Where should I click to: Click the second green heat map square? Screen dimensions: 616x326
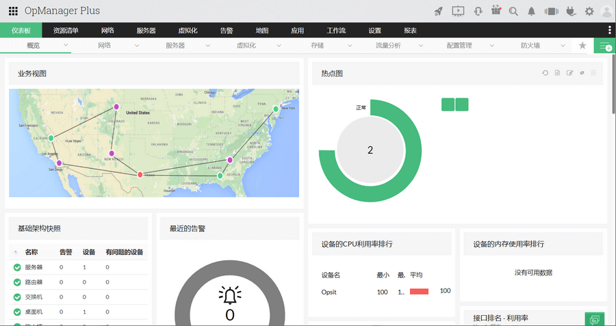[x=461, y=105]
